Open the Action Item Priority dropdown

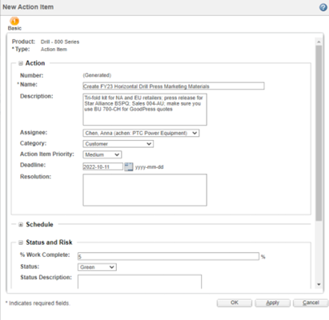(x=102, y=154)
